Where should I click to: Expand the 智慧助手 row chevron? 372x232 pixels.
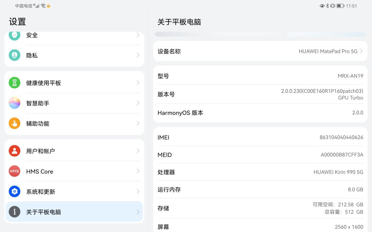[138, 103]
